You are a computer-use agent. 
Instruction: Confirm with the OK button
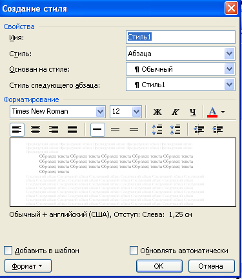point(159,266)
